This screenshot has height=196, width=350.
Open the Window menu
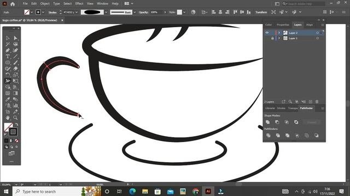click(102, 4)
